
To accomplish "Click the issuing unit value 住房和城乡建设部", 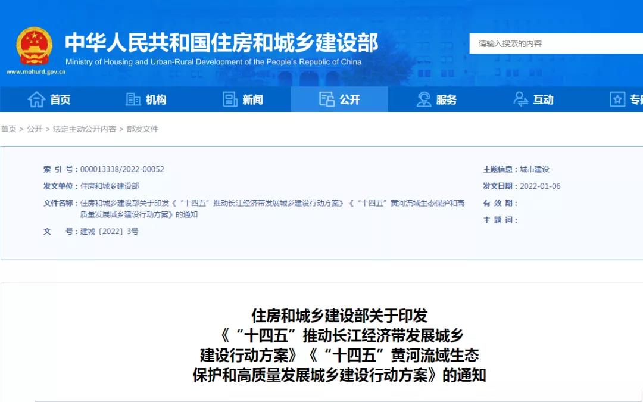I will 110,186.
